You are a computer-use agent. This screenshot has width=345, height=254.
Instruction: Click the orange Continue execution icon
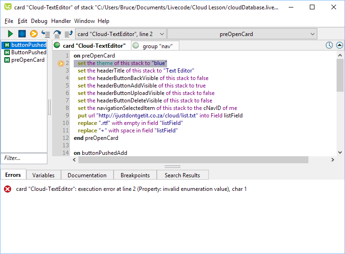(x=34, y=34)
